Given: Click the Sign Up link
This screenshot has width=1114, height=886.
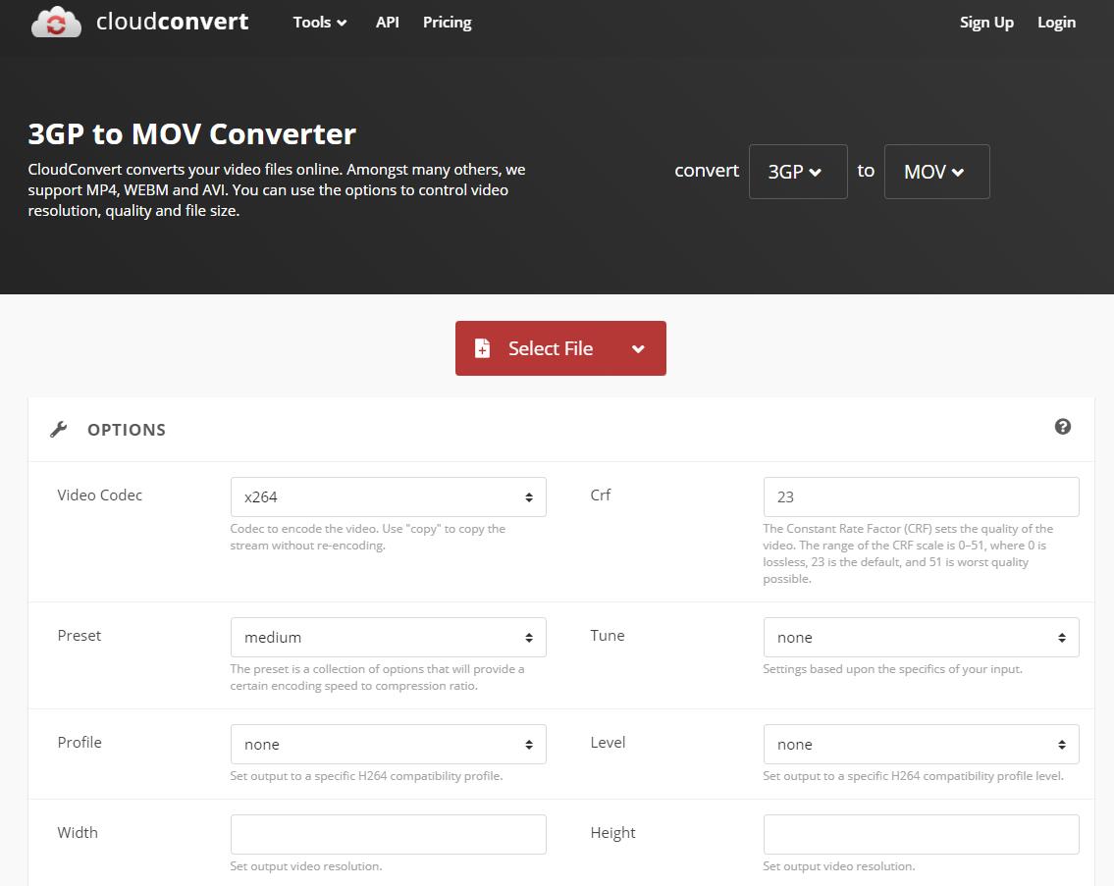Looking at the screenshot, I should (x=986, y=22).
